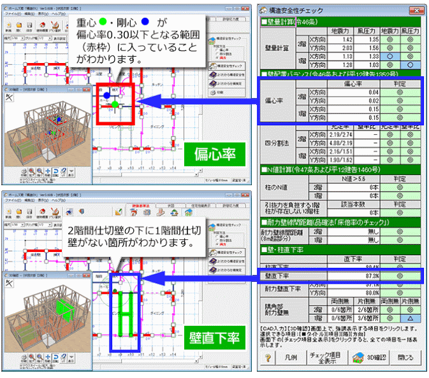The width and height of the screenshot is (429, 378).
Task: Click the blue-roof house icon in lower toolbar
Action: coord(189,212)
